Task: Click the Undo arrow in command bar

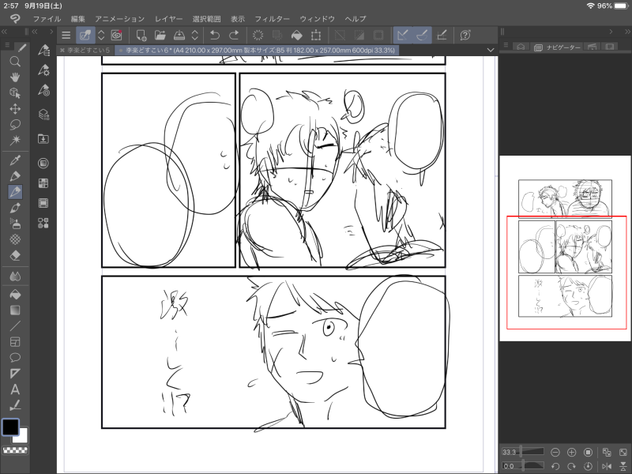Action: tap(215, 36)
